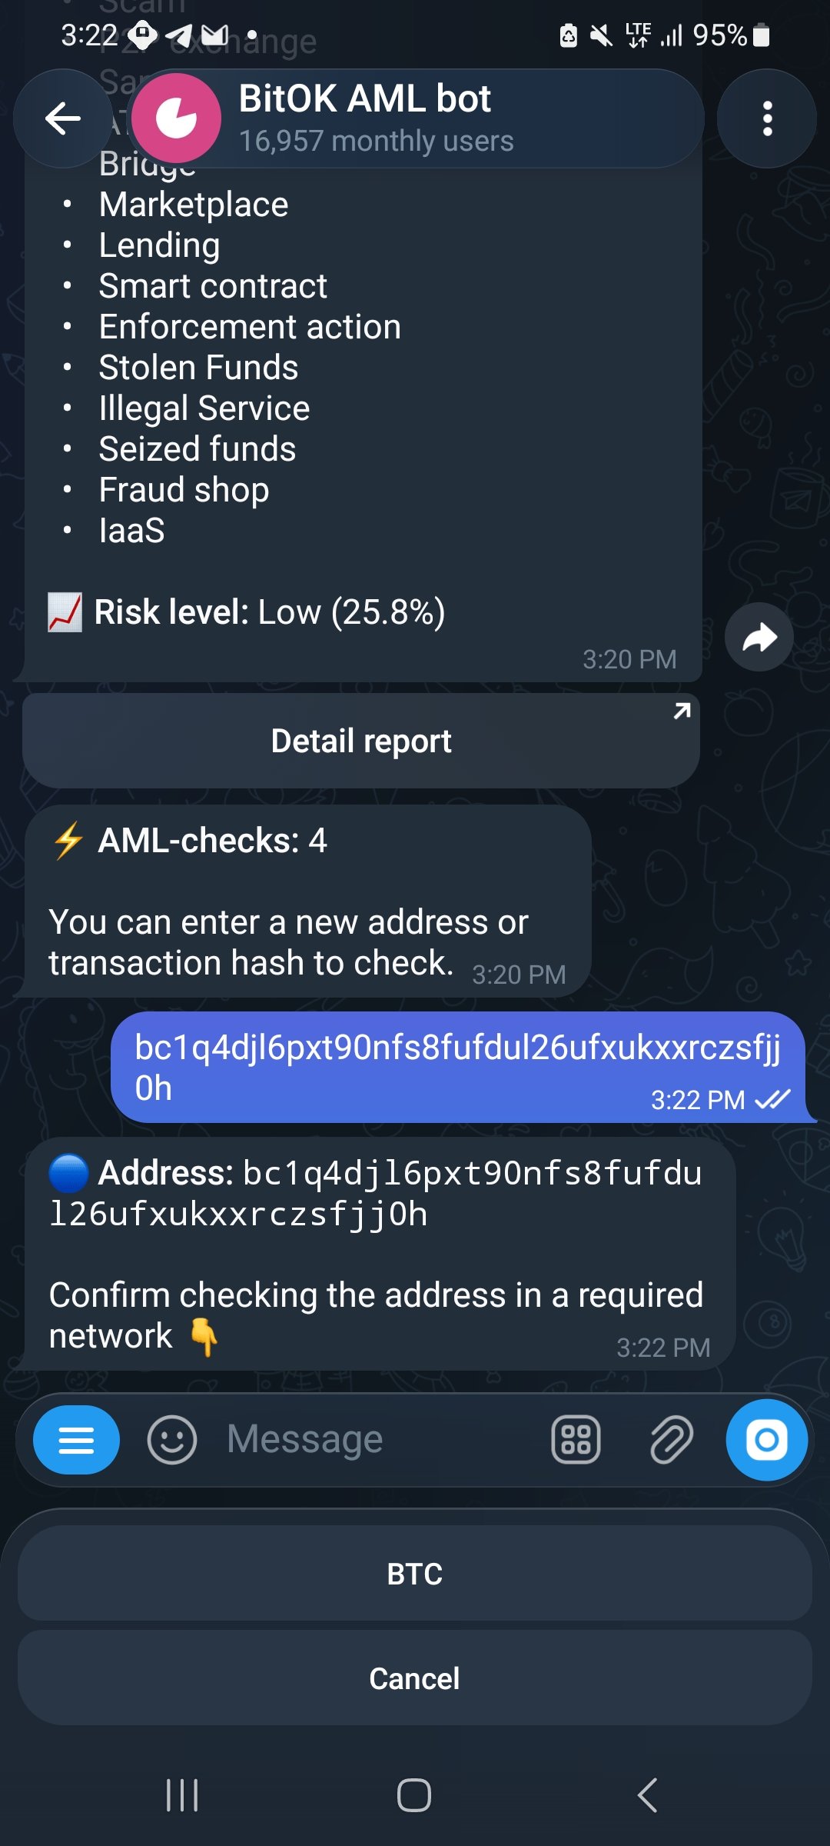This screenshot has height=1846, width=830.
Task: Choose the BTC network button
Action: click(x=415, y=1574)
